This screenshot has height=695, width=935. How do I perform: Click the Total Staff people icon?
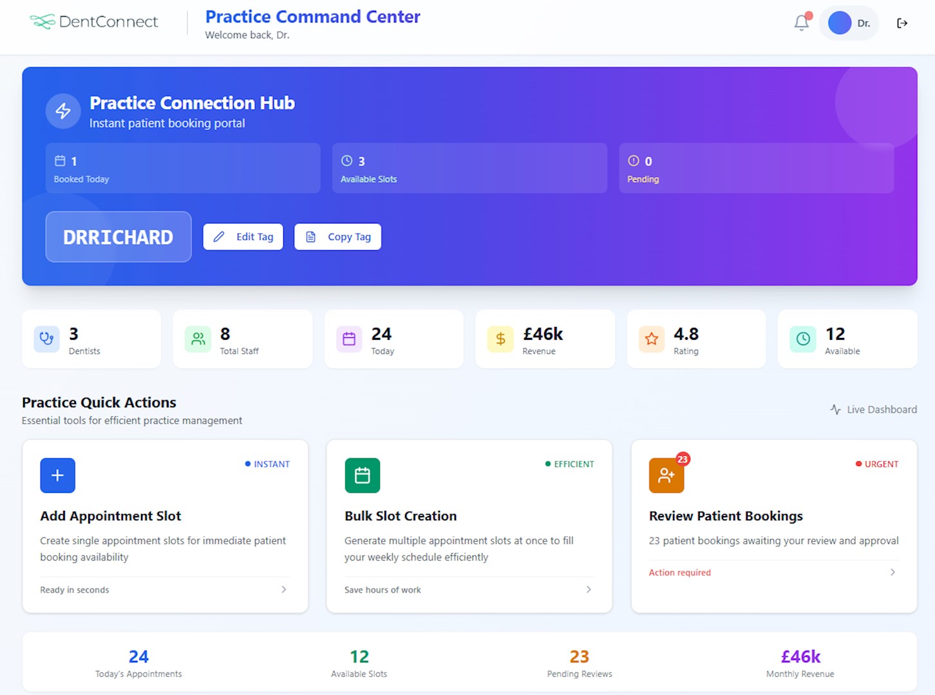click(x=198, y=338)
